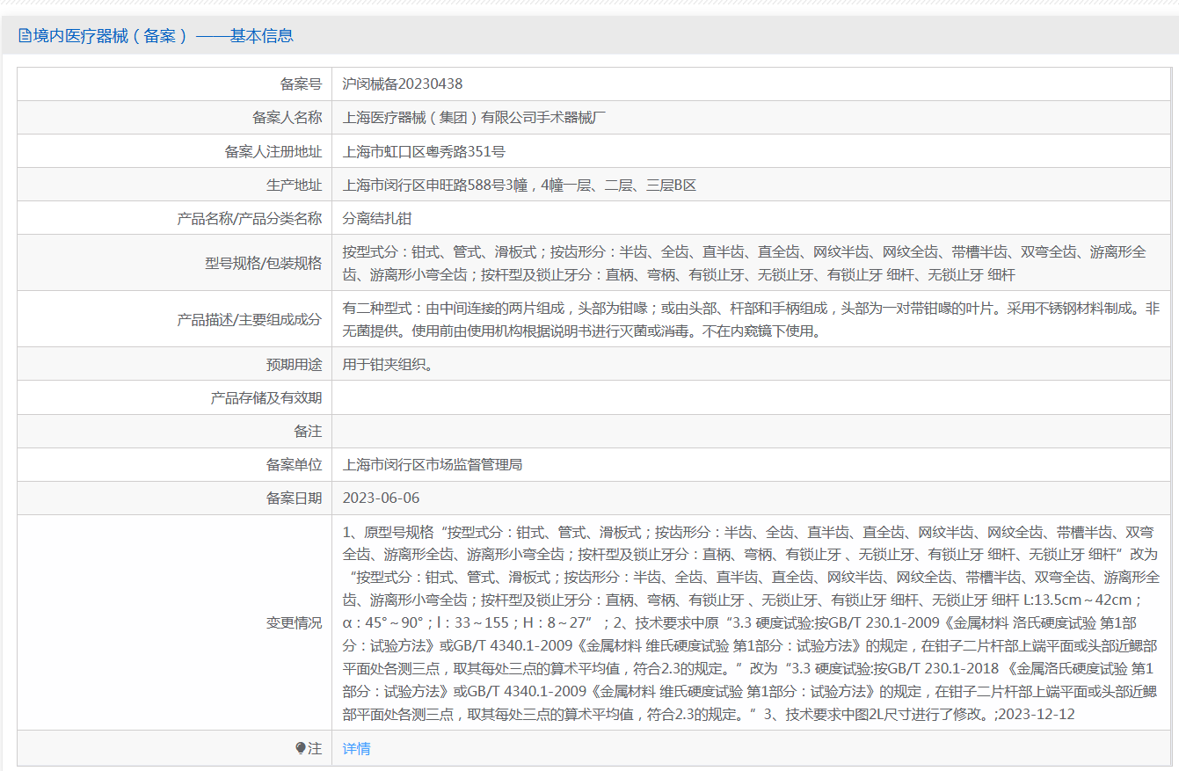Click the 生产地址 label

(x=294, y=185)
